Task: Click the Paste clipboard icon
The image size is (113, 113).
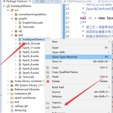Action: coord(48,77)
